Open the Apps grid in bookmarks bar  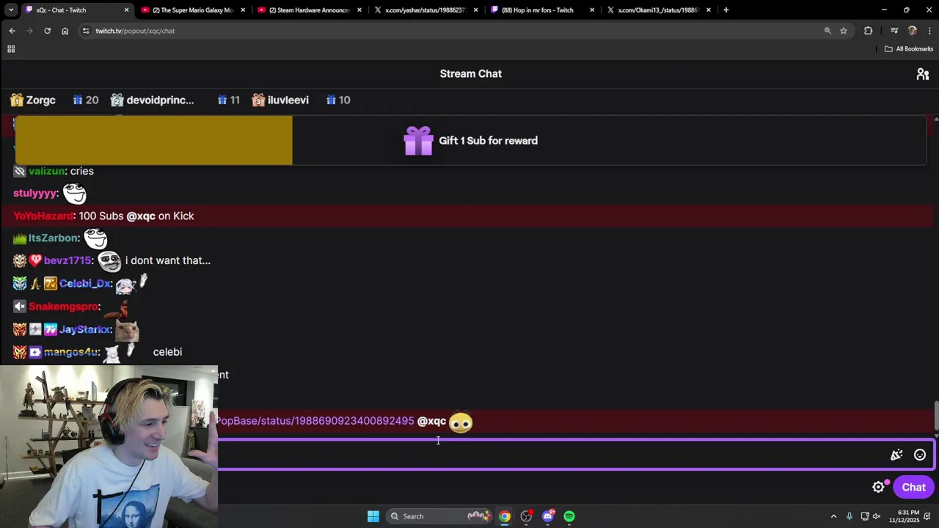[x=11, y=49]
